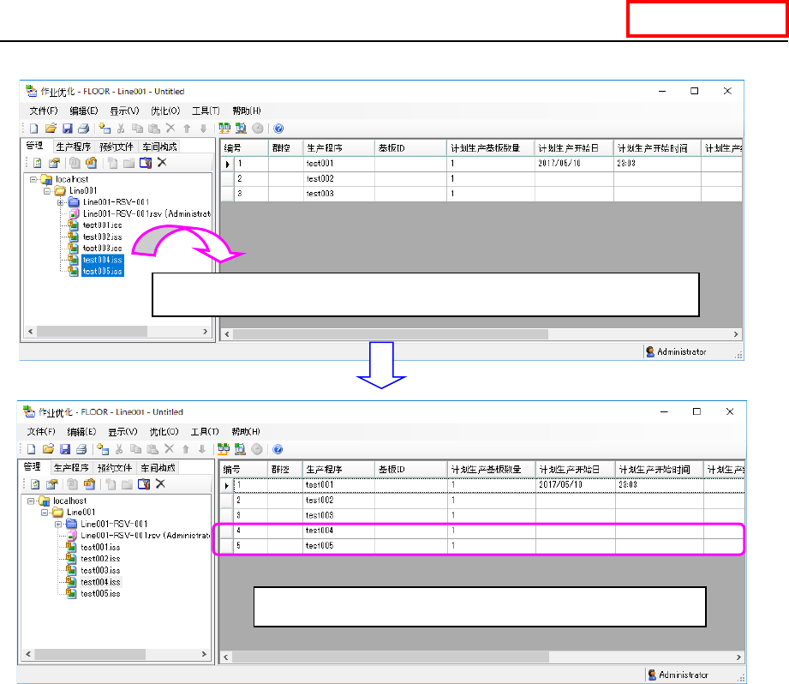Click right arrow of lower tree horizontal scrollbar
The image size is (789, 684).
(x=204, y=654)
